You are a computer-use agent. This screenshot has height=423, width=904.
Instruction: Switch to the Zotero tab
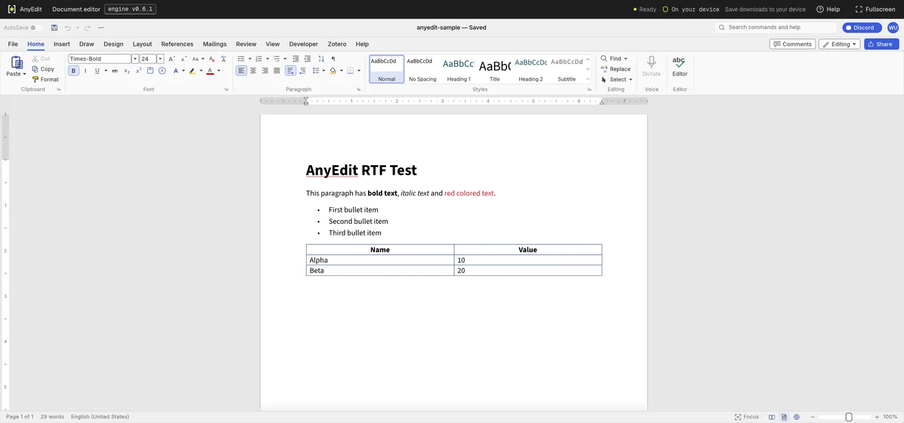point(337,44)
